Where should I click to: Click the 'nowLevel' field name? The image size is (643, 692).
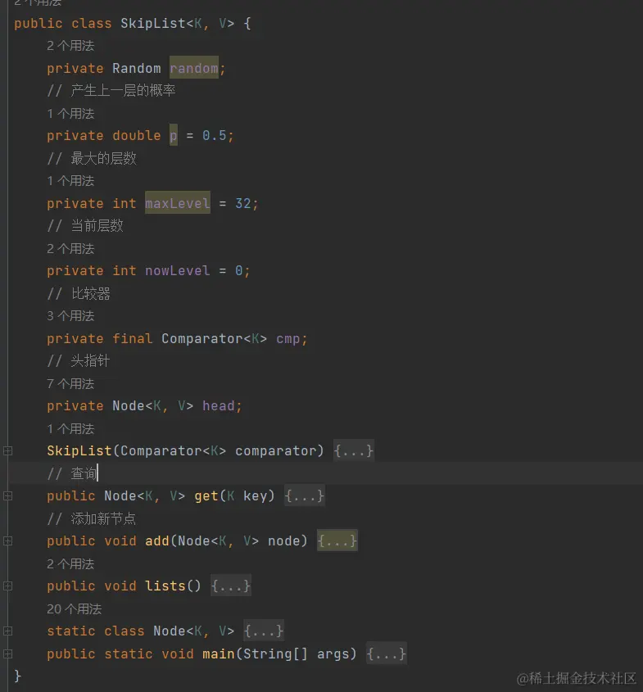tap(178, 270)
